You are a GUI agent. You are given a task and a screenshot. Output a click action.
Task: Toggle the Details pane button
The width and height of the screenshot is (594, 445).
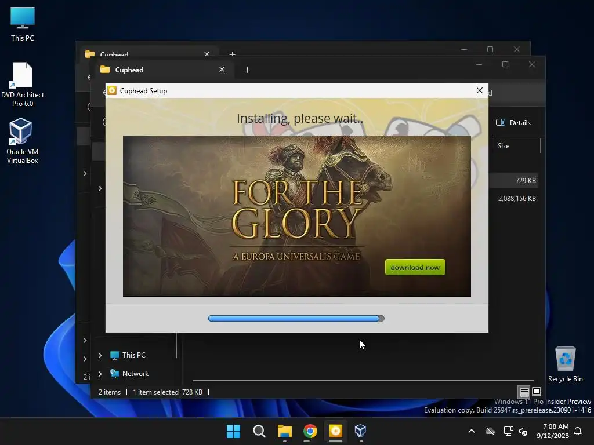pos(513,123)
